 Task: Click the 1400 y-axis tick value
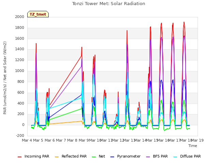point(20,49)
